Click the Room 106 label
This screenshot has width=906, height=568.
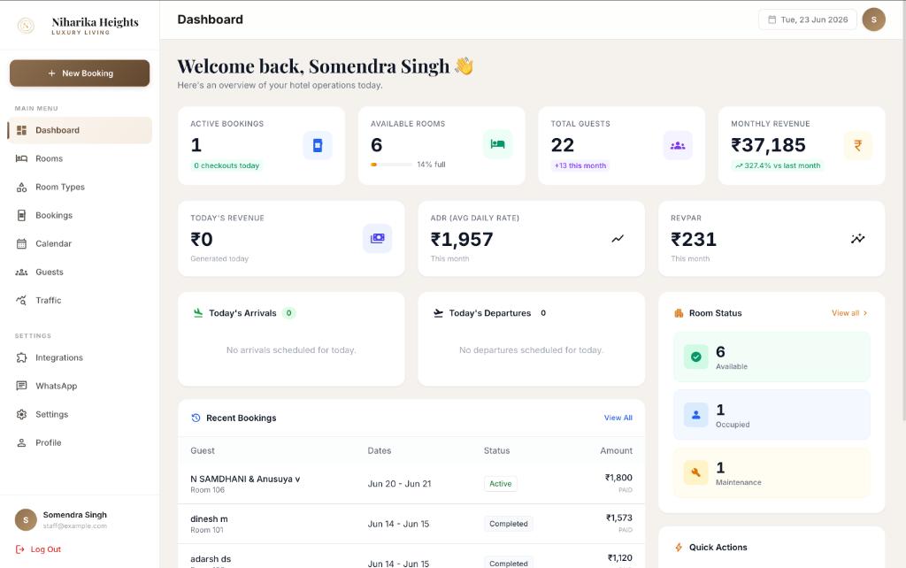(x=207, y=490)
